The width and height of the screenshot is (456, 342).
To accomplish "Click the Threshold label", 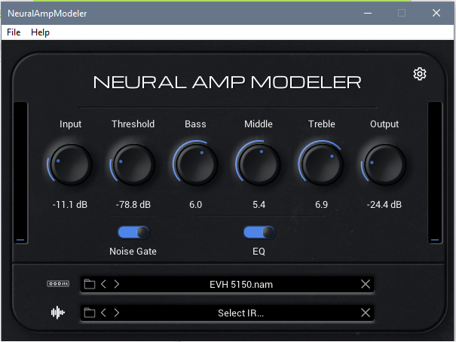I will pos(133,124).
